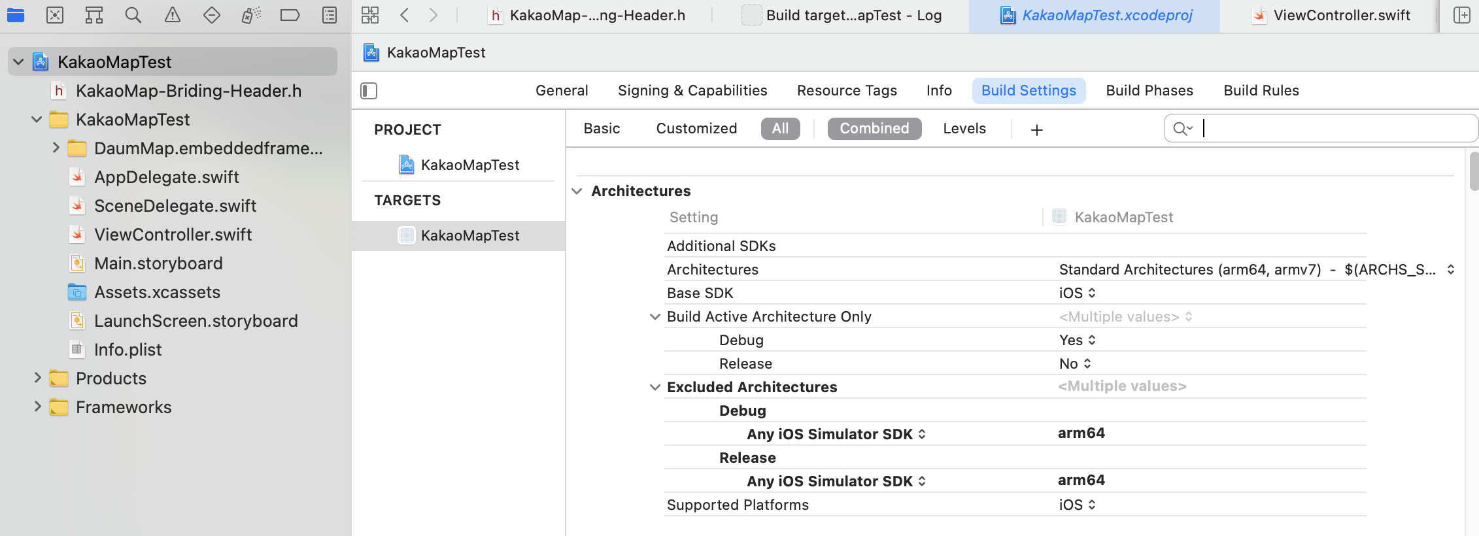Screen dimensions: 1479x536
Task: Open the Test navigator diamond icon
Action: (x=212, y=15)
